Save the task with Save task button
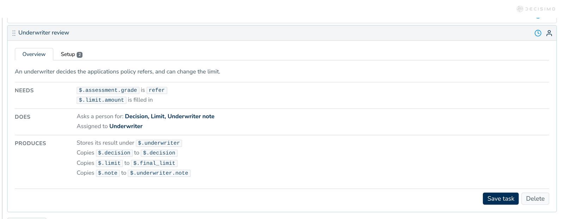The width and height of the screenshot is (564, 219). [501, 199]
